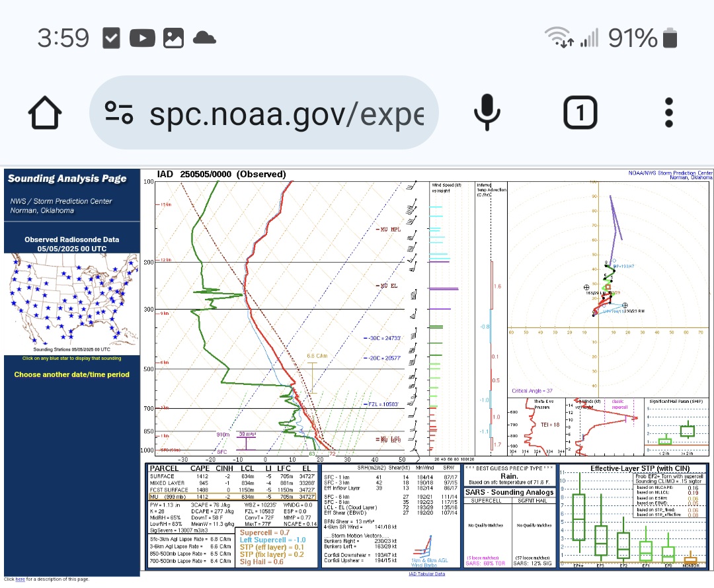
Task: Select the highlighted MU (999 mb) parcel row
Action: pyautogui.click(x=233, y=497)
